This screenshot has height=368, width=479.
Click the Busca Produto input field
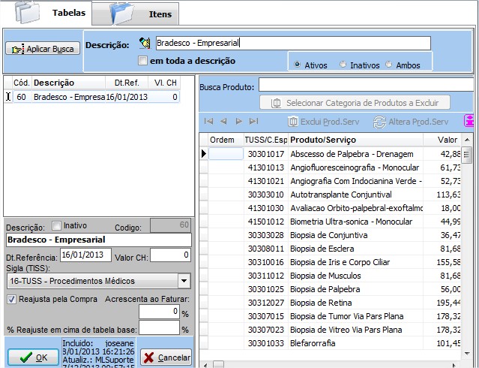pyautogui.click(x=367, y=86)
